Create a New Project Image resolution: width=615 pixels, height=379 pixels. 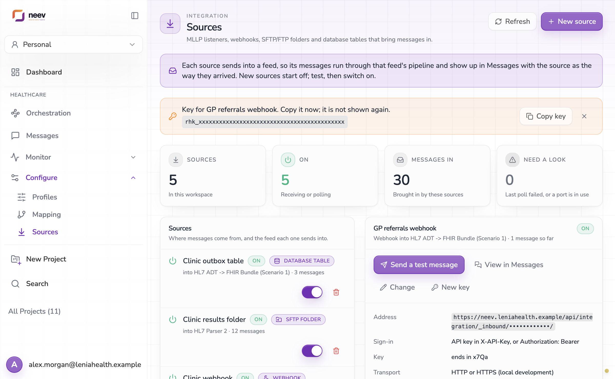[46, 259]
